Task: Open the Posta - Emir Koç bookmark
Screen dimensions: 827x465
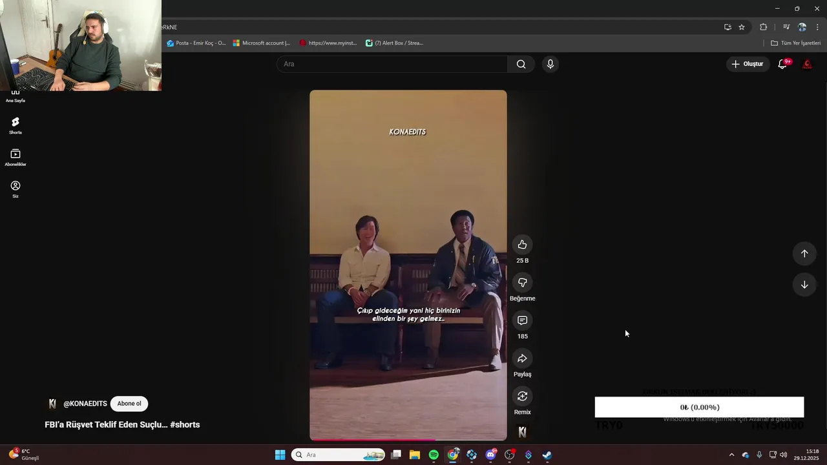Action: [196, 43]
